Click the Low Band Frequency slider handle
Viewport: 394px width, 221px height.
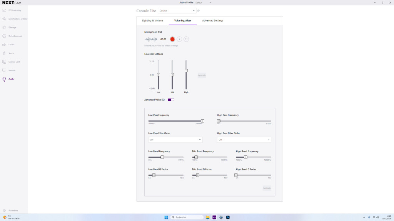162,157
